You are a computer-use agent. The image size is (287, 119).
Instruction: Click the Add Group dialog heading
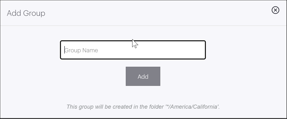click(x=26, y=13)
